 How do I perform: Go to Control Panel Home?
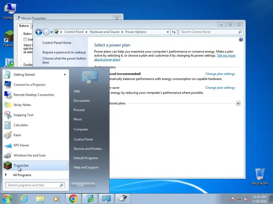pos(57,43)
